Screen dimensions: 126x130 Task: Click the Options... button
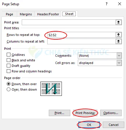pyautogui.click(x=111, y=113)
